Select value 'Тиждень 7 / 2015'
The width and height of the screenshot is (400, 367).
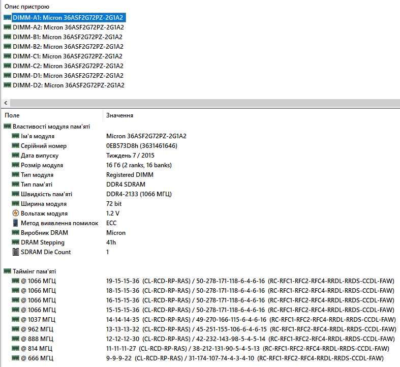tap(130, 156)
